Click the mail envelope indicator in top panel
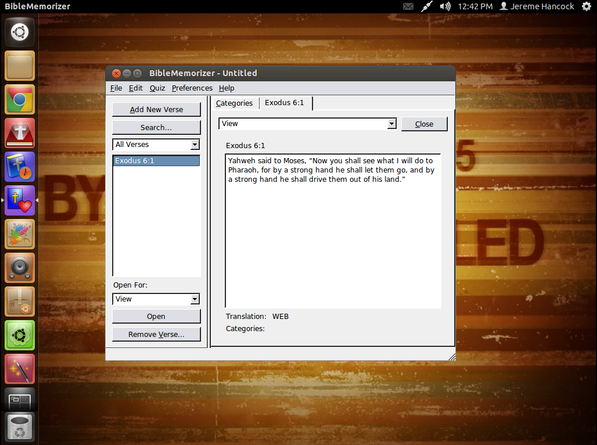This screenshot has height=445, width=597. pyautogui.click(x=408, y=6)
